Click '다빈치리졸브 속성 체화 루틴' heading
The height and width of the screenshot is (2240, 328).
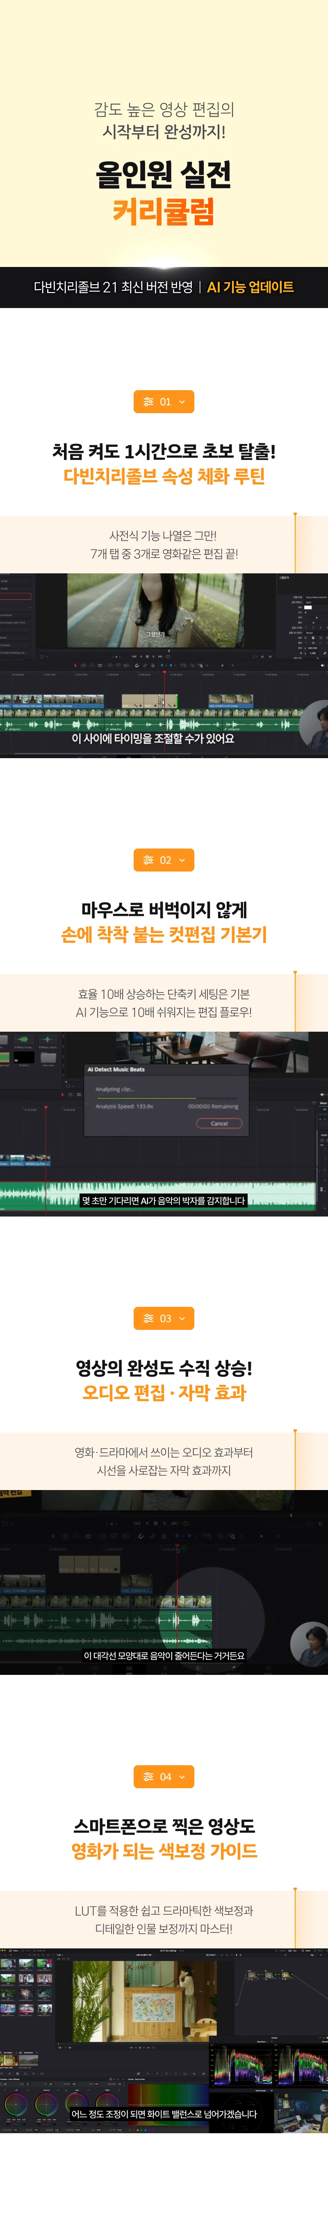coord(164,476)
